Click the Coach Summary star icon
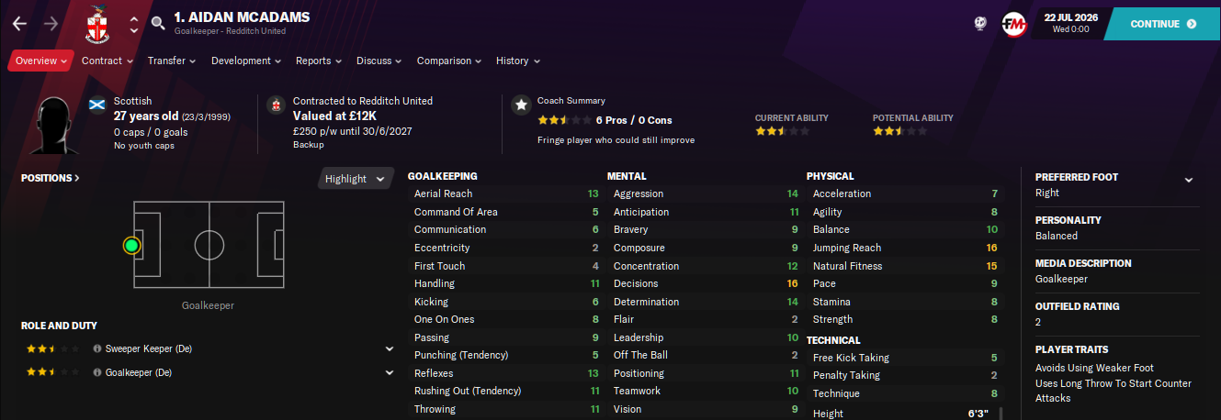This screenshot has height=420, width=1221. pos(521,105)
